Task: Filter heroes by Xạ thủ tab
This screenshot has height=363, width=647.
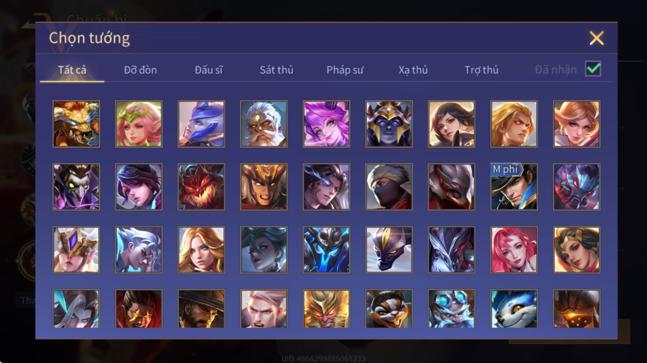Action: pyautogui.click(x=413, y=70)
